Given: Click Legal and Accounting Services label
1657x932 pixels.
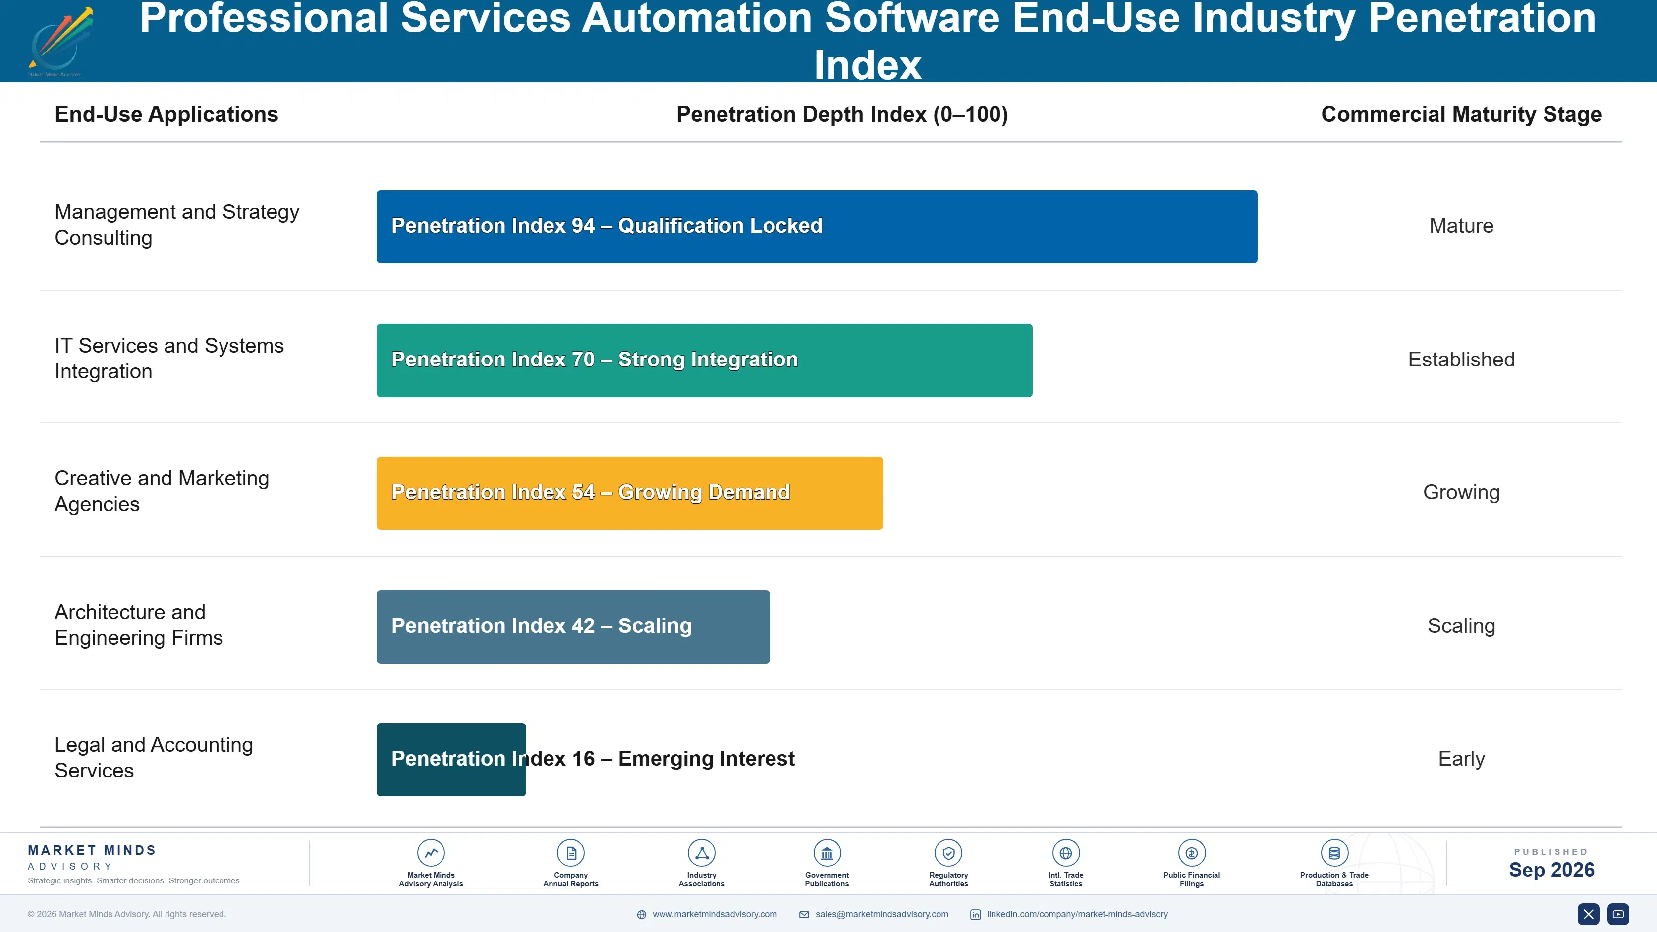Looking at the screenshot, I should 154,758.
